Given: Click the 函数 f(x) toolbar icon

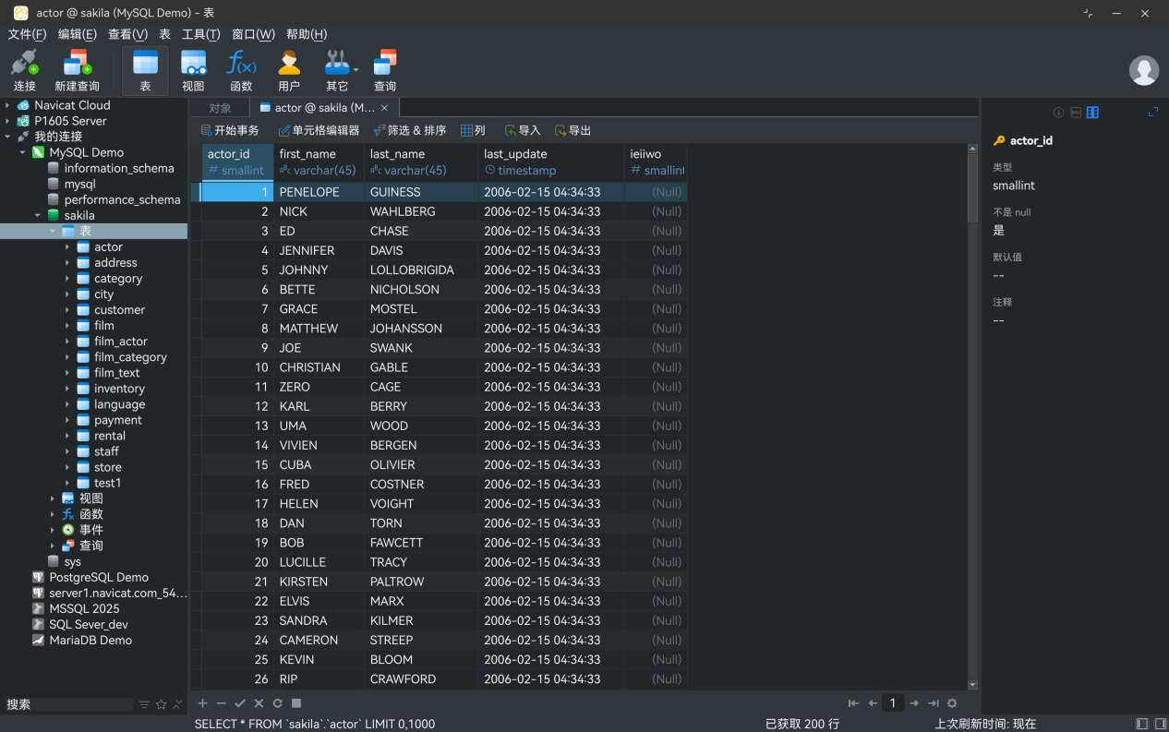Looking at the screenshot, I should [x=241, y=70].
